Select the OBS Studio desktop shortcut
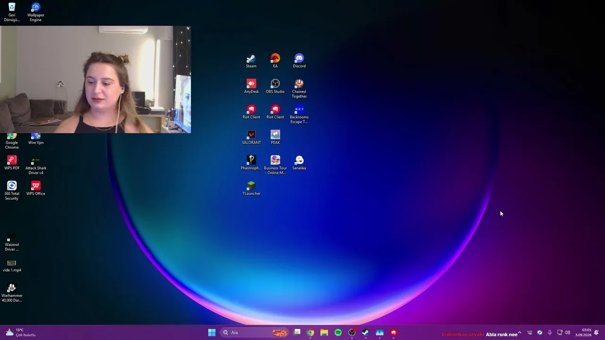Image resolution: width=605 pixels, height=340 pixels. click(x=275, y=87)
